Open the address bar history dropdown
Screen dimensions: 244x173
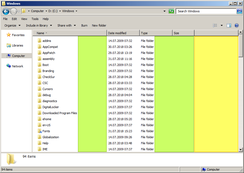click(x=164, y=11)
